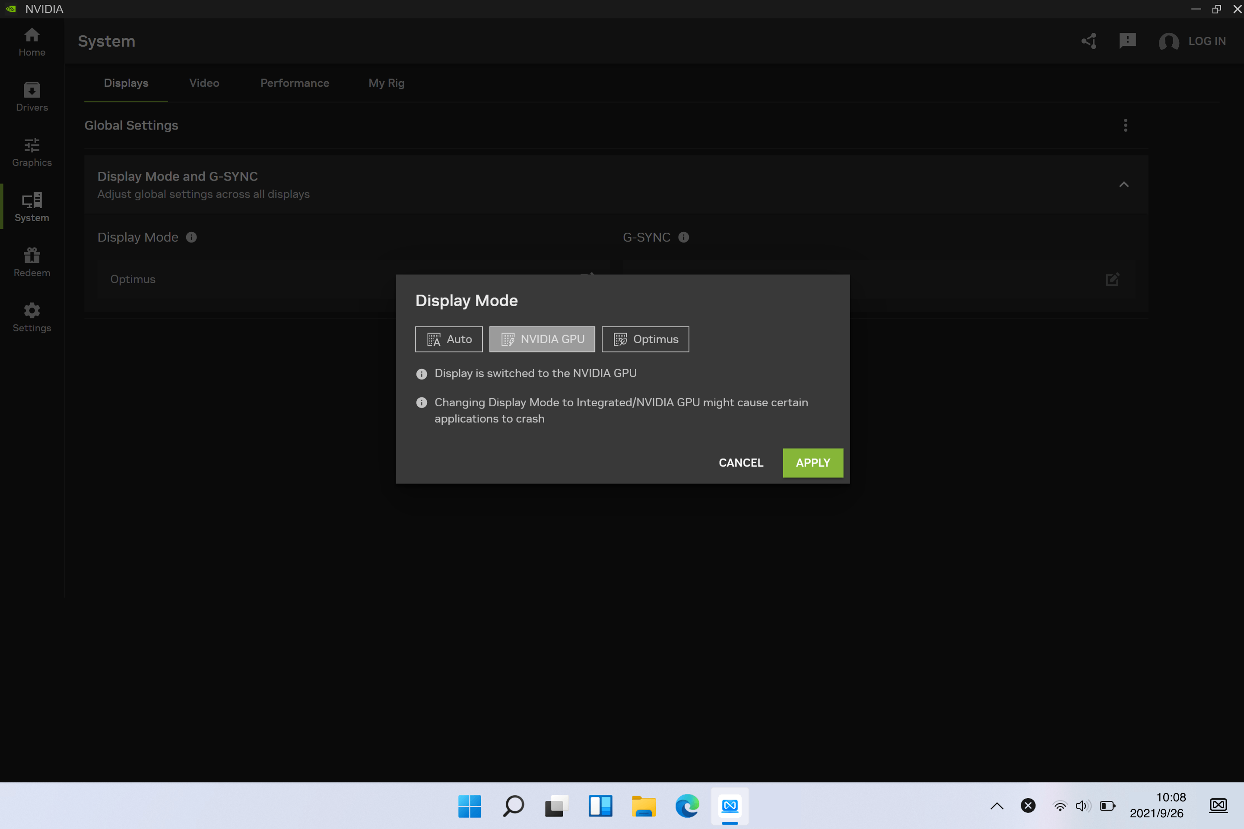This screenshot has height=829, width=1244.
Task: Open the feedback notification icon
Action: coord(1127,41)
